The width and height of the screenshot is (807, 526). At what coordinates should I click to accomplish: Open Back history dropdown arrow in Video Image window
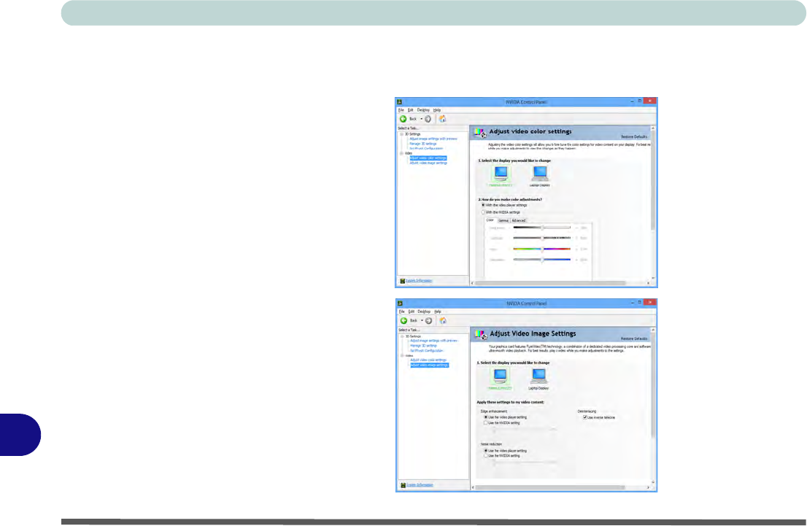422,321
